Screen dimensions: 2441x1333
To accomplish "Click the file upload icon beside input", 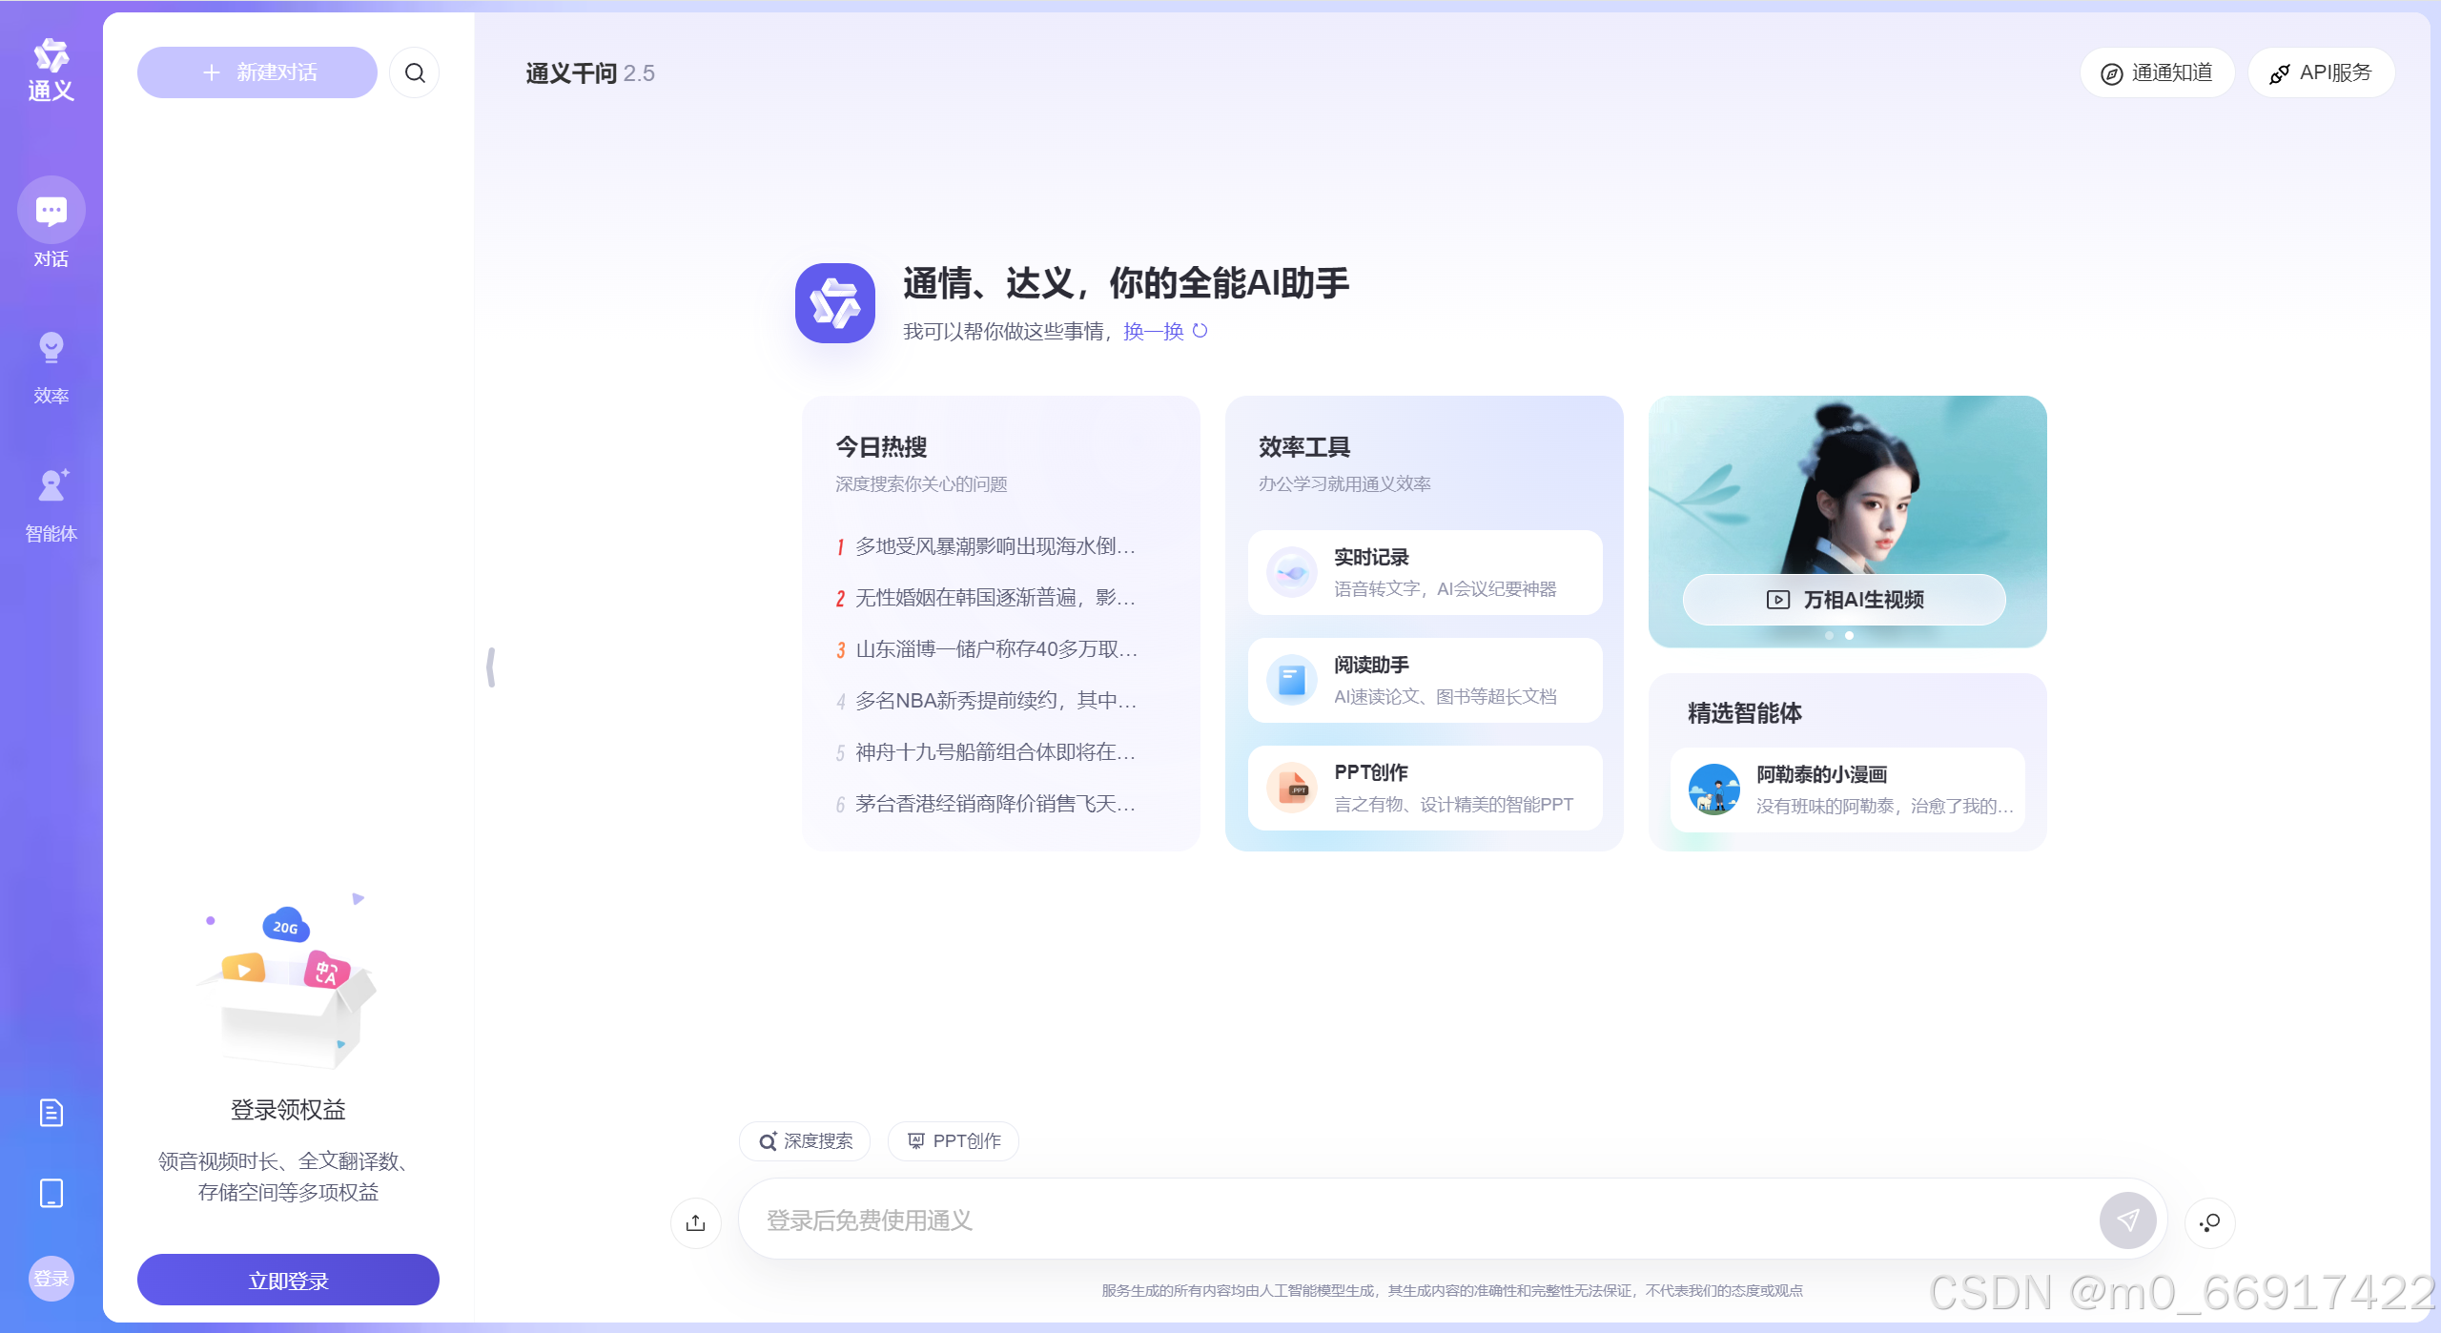I will (695, 1221).
